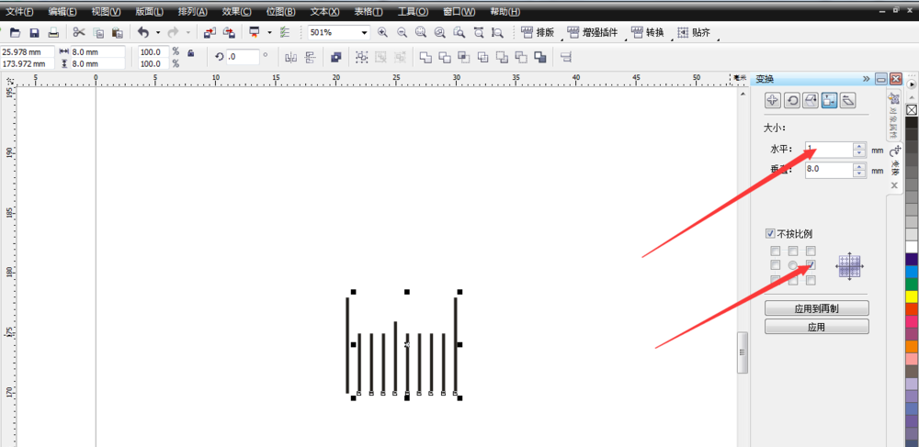Click the lock ratio padlock icon

tap(190, 53)
